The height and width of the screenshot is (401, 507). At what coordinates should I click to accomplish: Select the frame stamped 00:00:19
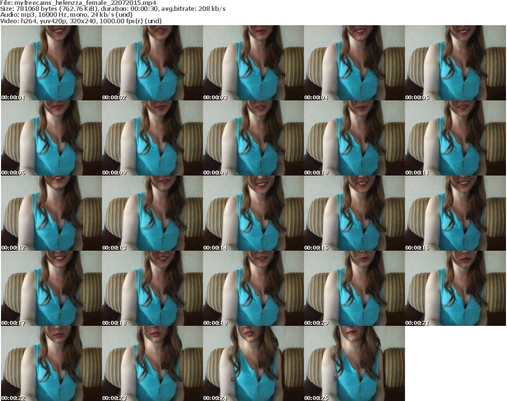click(x=253, y=288)
